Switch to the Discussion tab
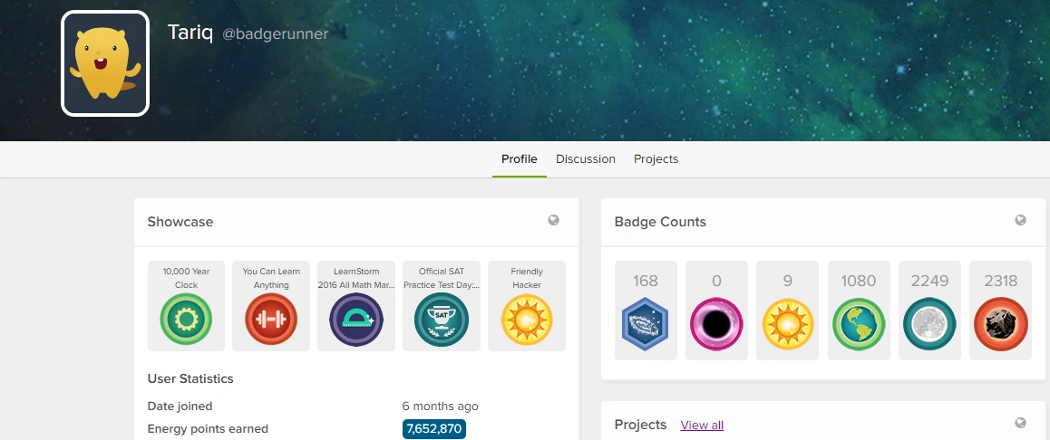The image size is (1050, 440). pos(586,159)
